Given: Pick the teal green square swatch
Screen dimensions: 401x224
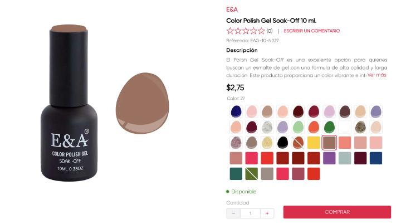Looking at the screenshot, I should (236, 173).
